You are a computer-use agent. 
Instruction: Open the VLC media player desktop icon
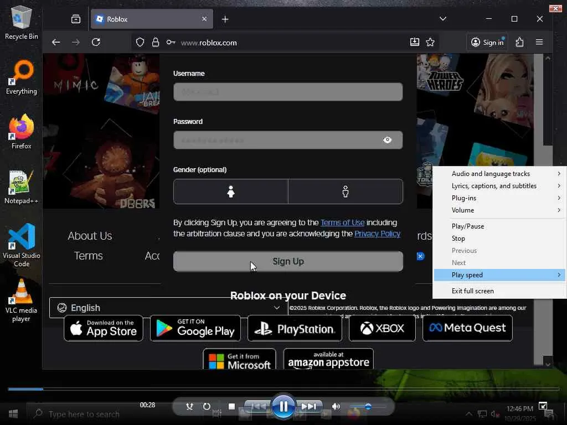tap(22, 300)
